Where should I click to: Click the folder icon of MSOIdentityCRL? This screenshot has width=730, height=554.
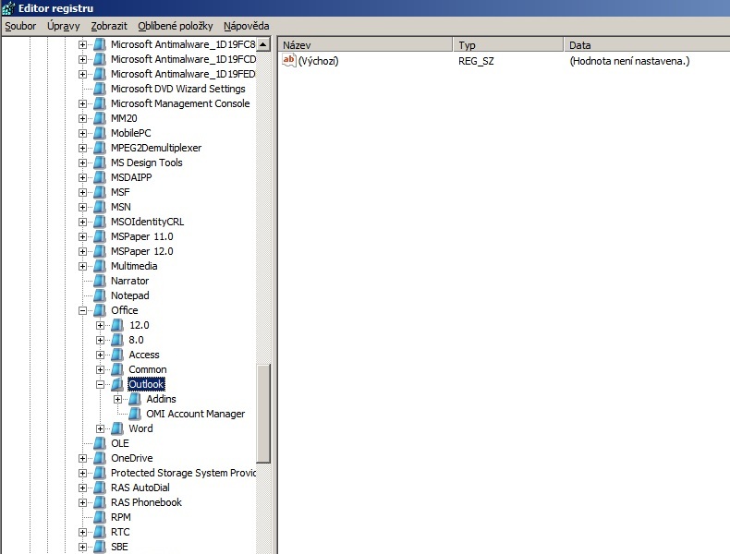(100, 222)
